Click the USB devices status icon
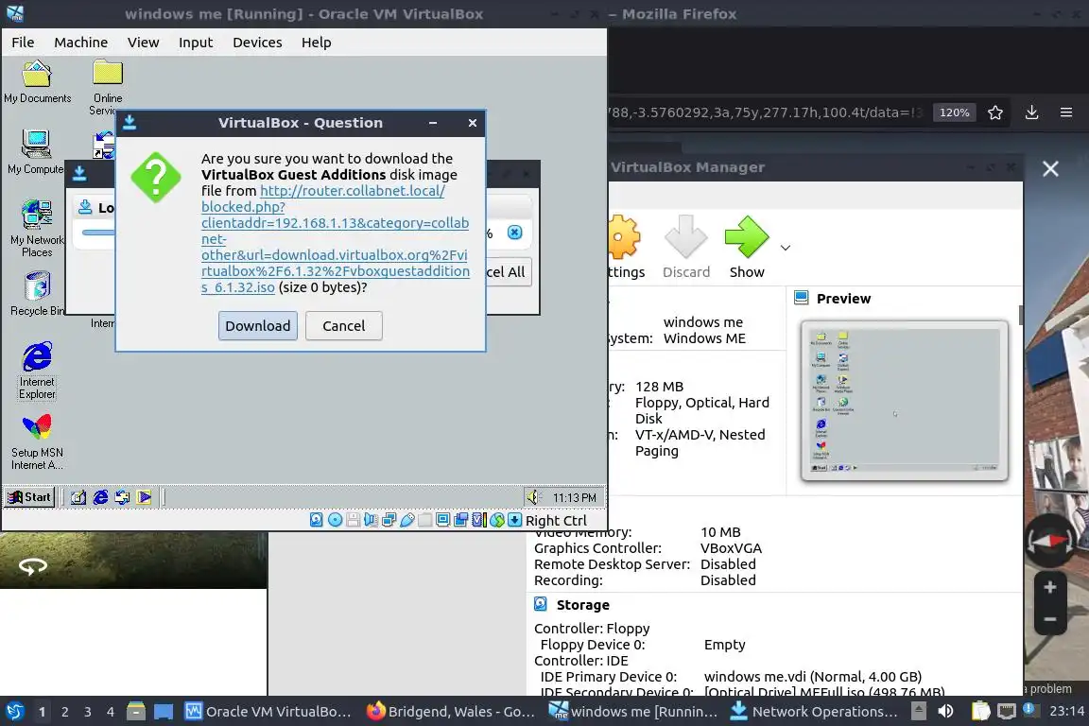 point(407,520)
